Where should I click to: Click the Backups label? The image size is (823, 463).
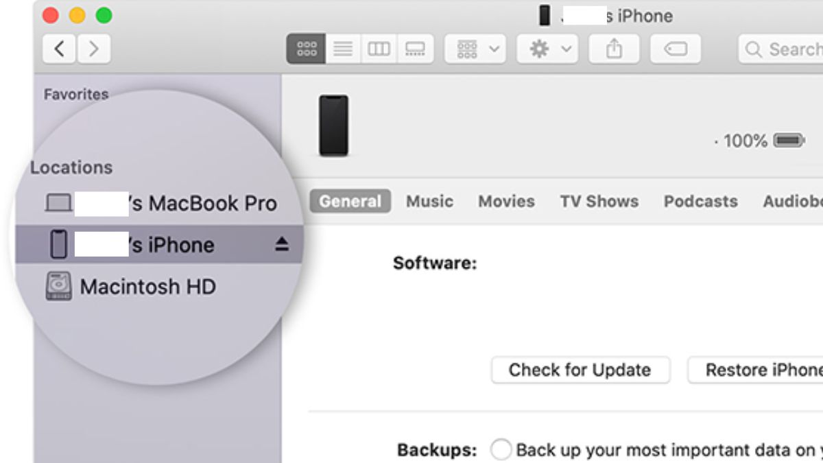tap(437, 450)
